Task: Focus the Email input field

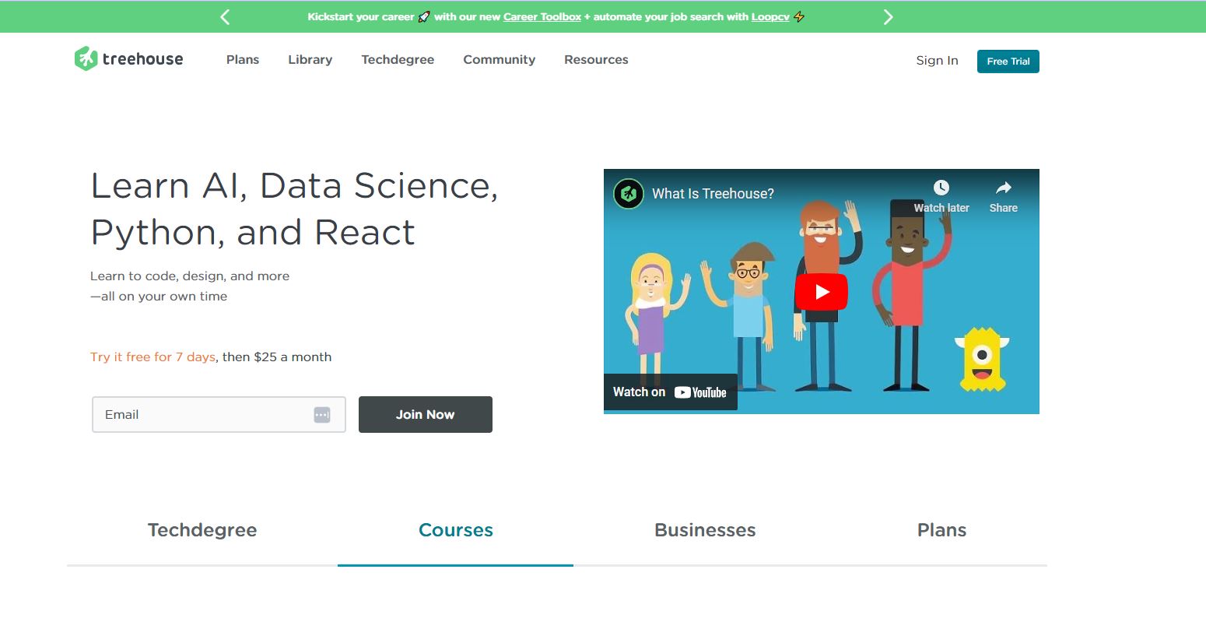Action: 219,415
